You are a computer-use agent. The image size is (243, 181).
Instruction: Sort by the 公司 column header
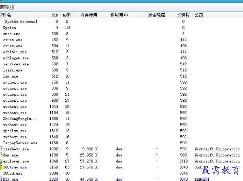[x=199, y=15]
